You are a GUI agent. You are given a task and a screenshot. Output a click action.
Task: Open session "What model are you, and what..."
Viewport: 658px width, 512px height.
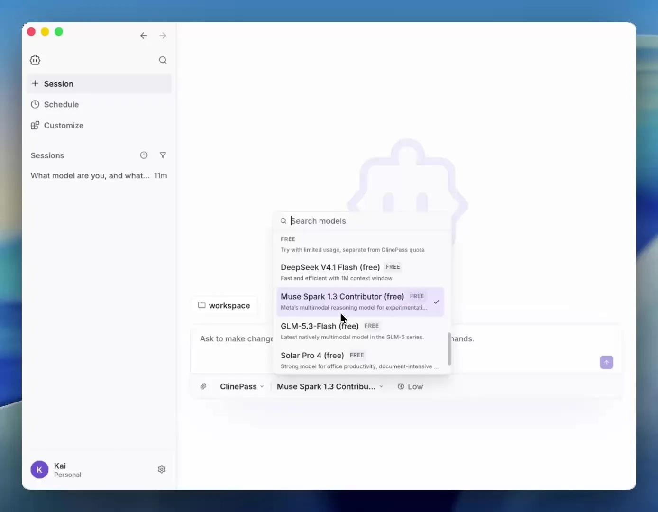(x=99, y=176)
